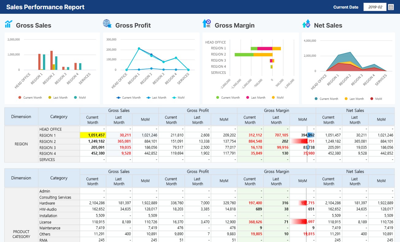Click the Category header in the product table
Viewport: 400px width, 242px height.
tap(59, 178)
